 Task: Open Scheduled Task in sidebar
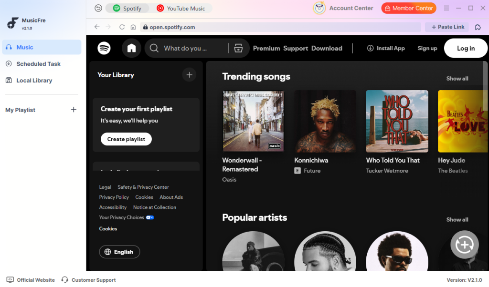pos(42,64)
